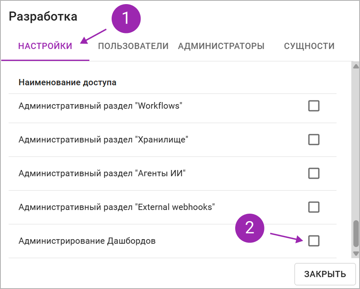Click the "Наименование доступа" column header
This screenshot has height=289, width=360.
(x=67, y=82)
